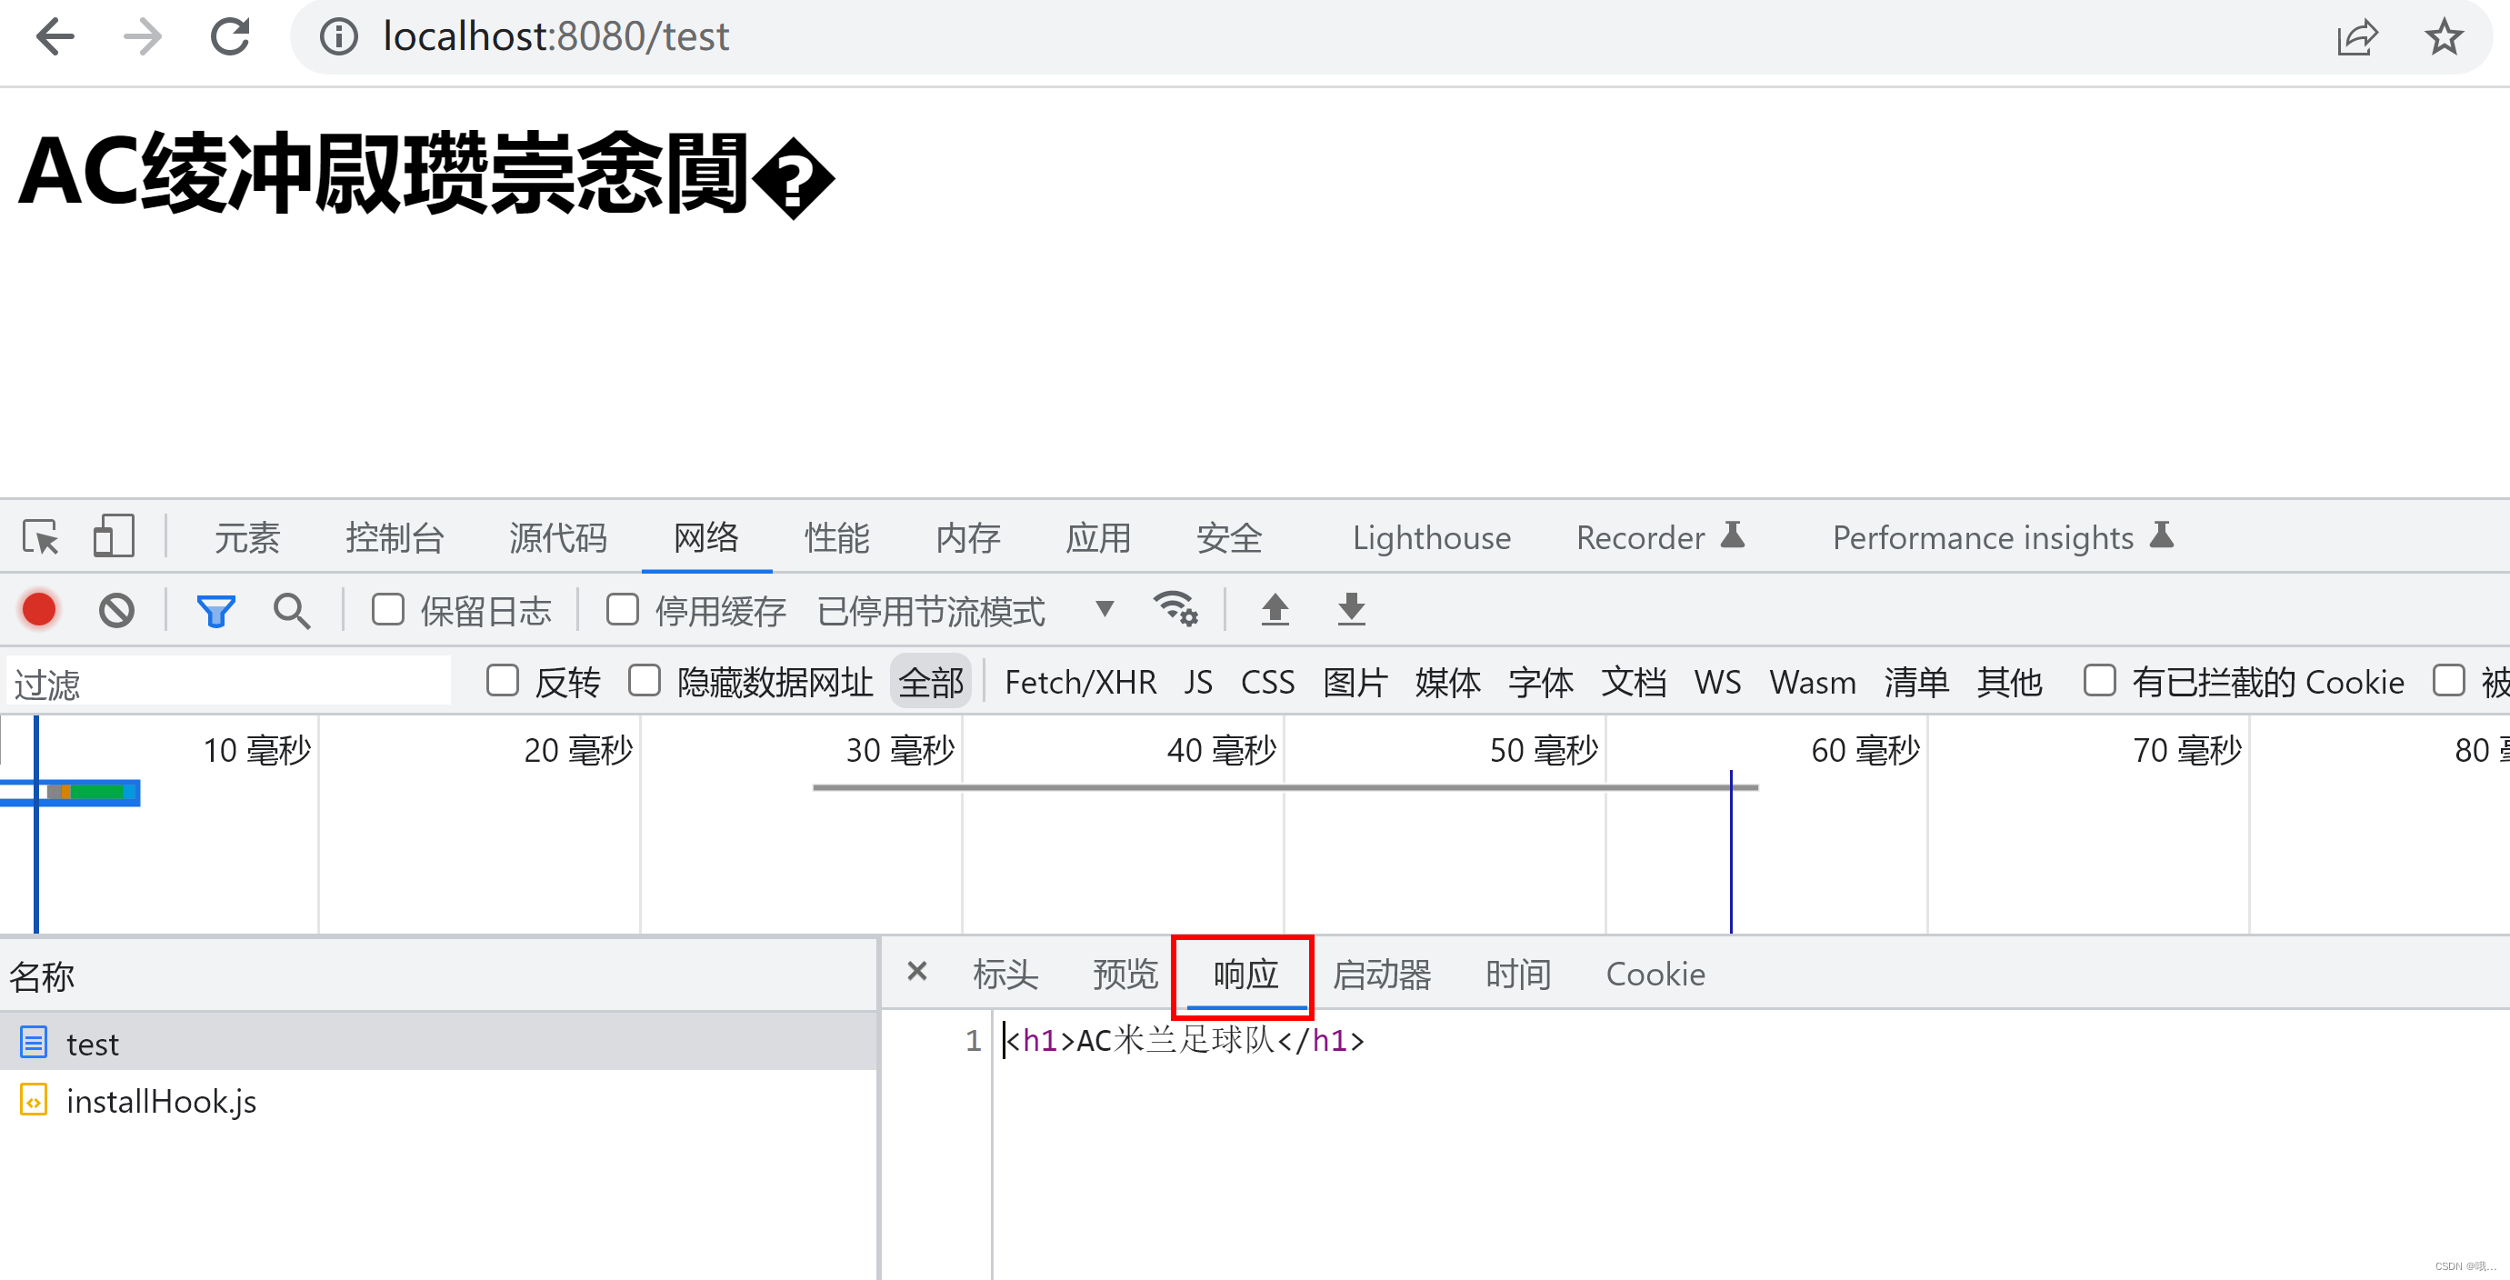Click the element inspector picker icon

pyautogui.click(x=41, y=536)
